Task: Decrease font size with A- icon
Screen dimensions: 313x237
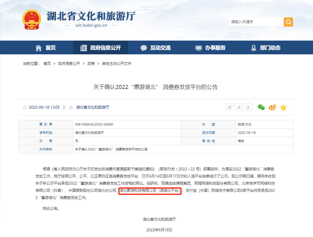Action: point(239,107)
